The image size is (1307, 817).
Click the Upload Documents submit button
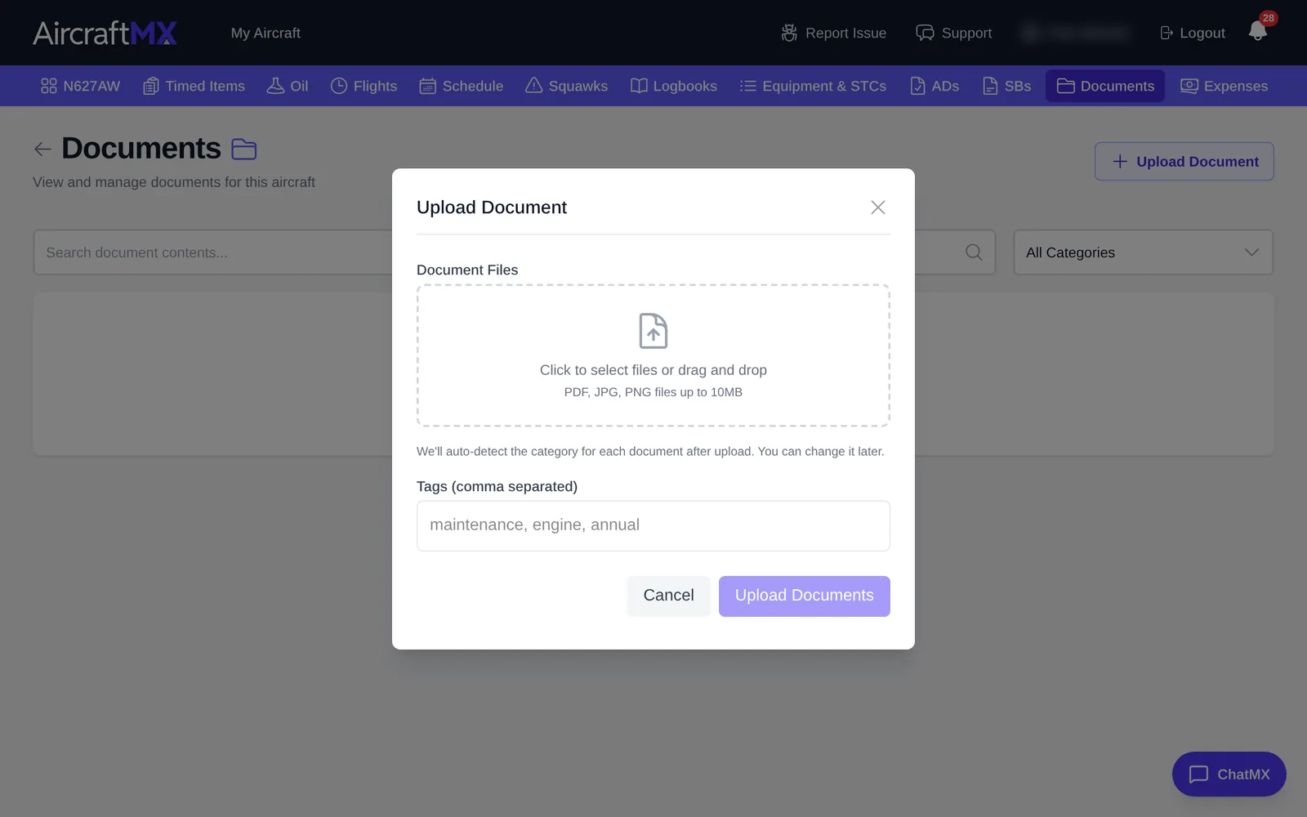point(805,596)
